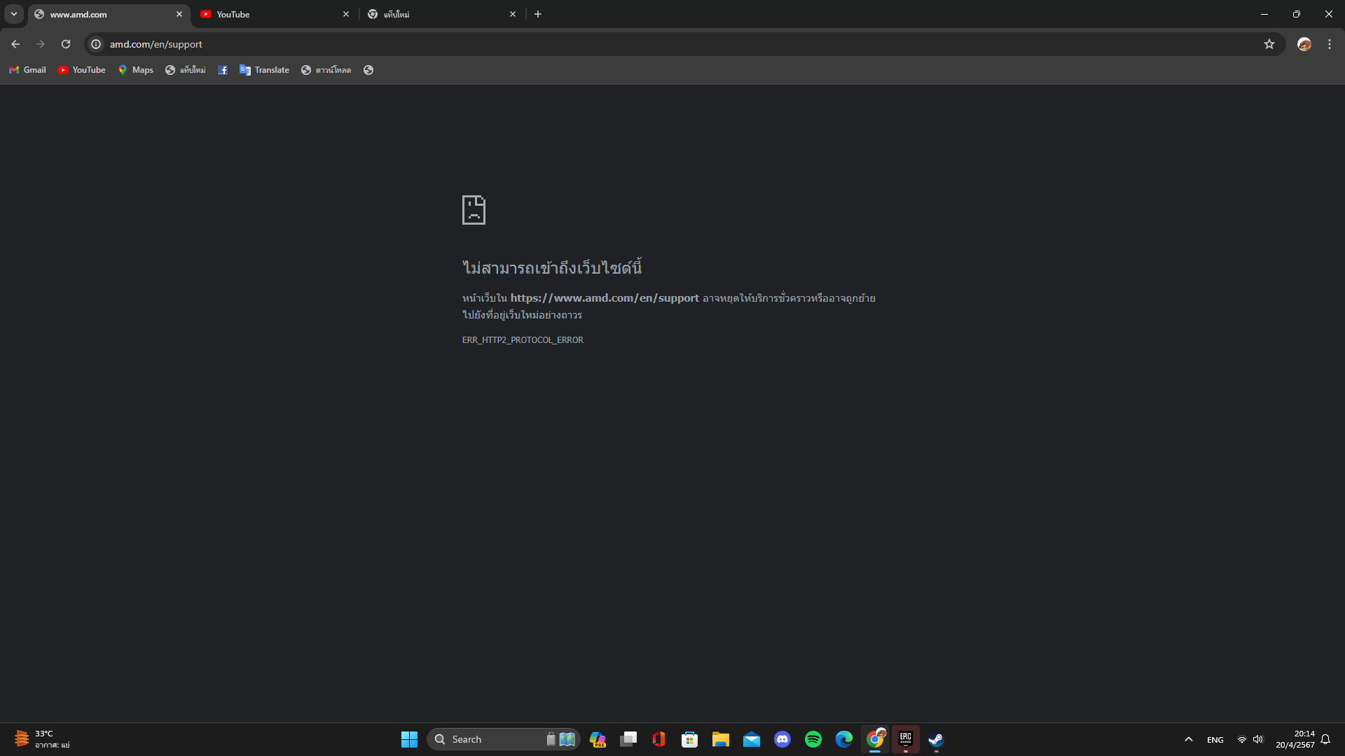Image resolution: width=1345 pixels, height=756 pixels.
Task: Open a new tab with plus button
Action: [x=538, y=14]
